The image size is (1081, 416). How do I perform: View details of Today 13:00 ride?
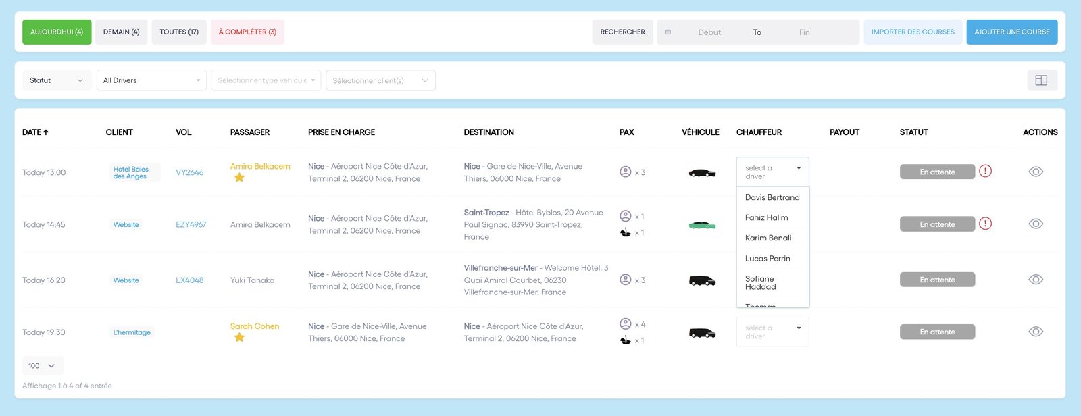click(x=1036, y=172)
